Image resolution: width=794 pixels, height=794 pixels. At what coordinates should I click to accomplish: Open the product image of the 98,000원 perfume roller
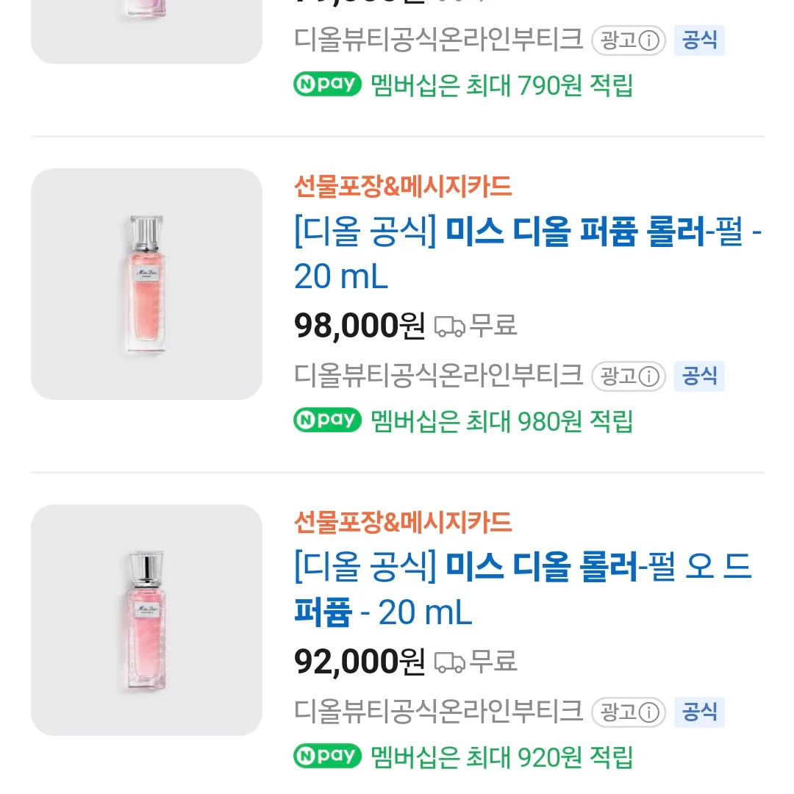[x=146, y=284]
